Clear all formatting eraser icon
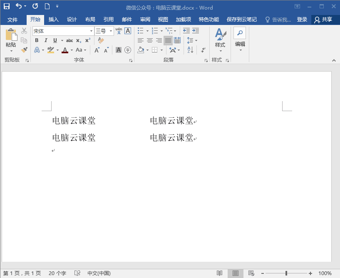 (x=101, y=40)
